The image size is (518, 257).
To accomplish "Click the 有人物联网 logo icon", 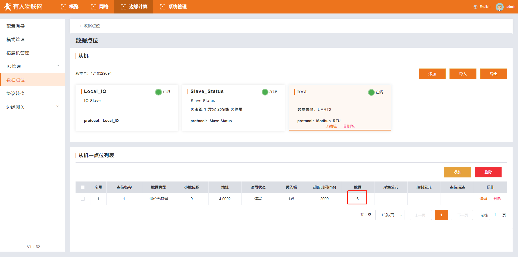I will tap(8, 7).
